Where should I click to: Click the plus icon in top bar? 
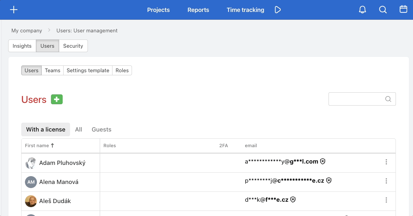tap(14, 10)
